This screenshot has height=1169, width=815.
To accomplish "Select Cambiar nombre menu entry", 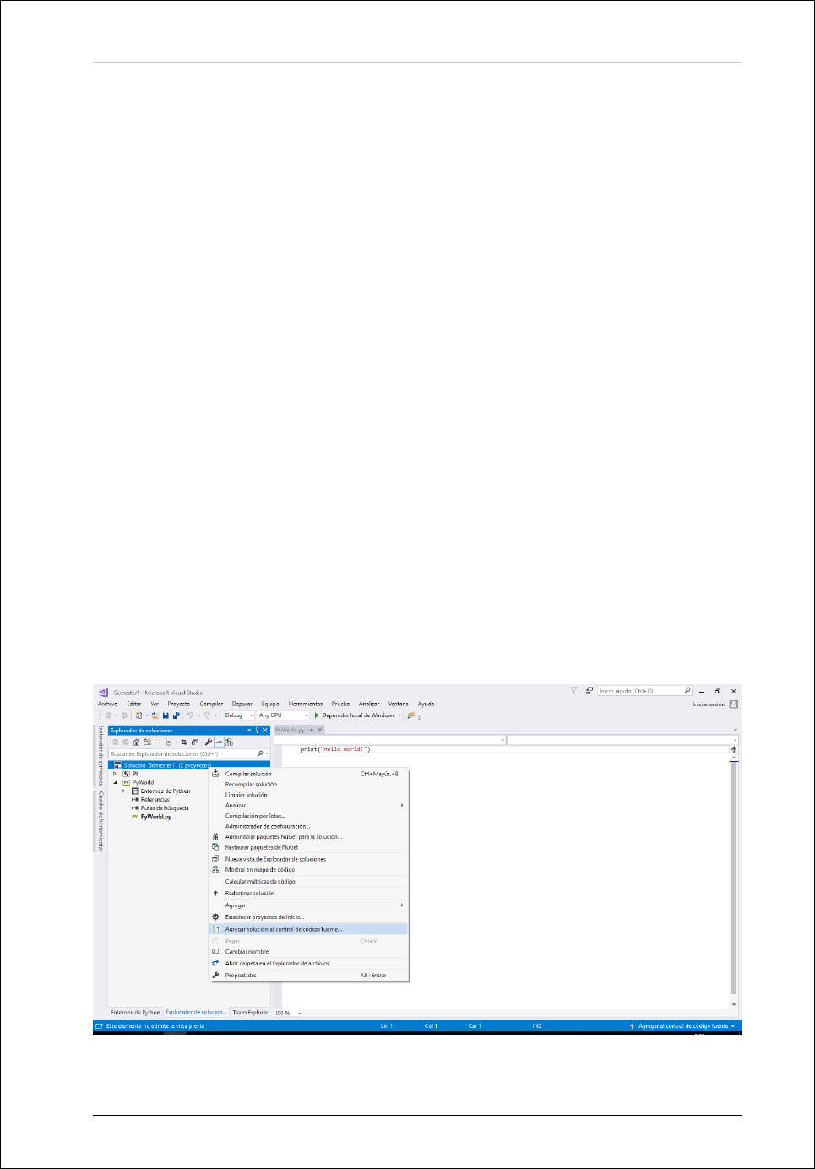I will point(308,952).
